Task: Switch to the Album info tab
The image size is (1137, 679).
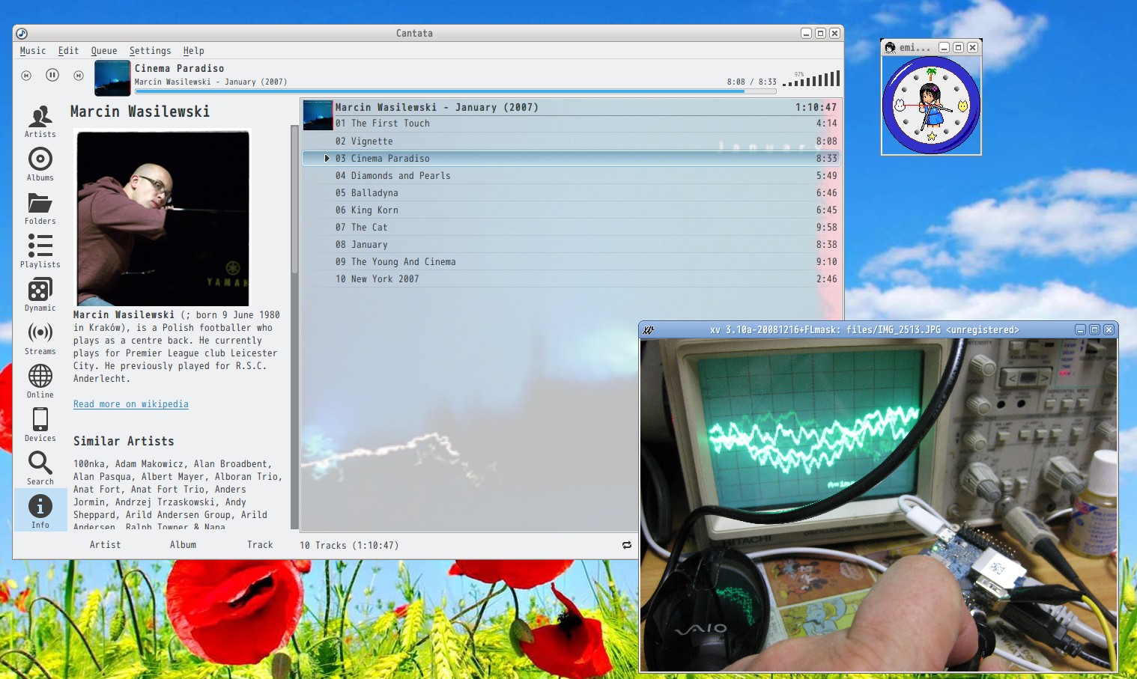Action: [x=183, y=545]
